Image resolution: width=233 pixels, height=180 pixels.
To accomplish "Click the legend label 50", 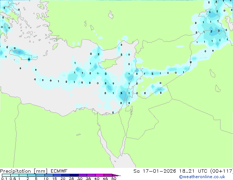I will pos(114,179).
